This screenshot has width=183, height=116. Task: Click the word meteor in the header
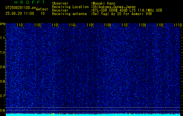(42, 9)
